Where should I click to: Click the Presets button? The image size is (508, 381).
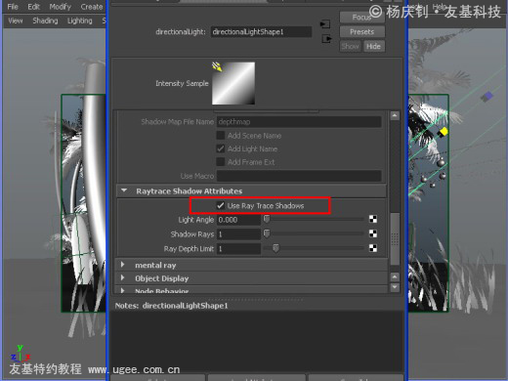(x=362, y=31)
